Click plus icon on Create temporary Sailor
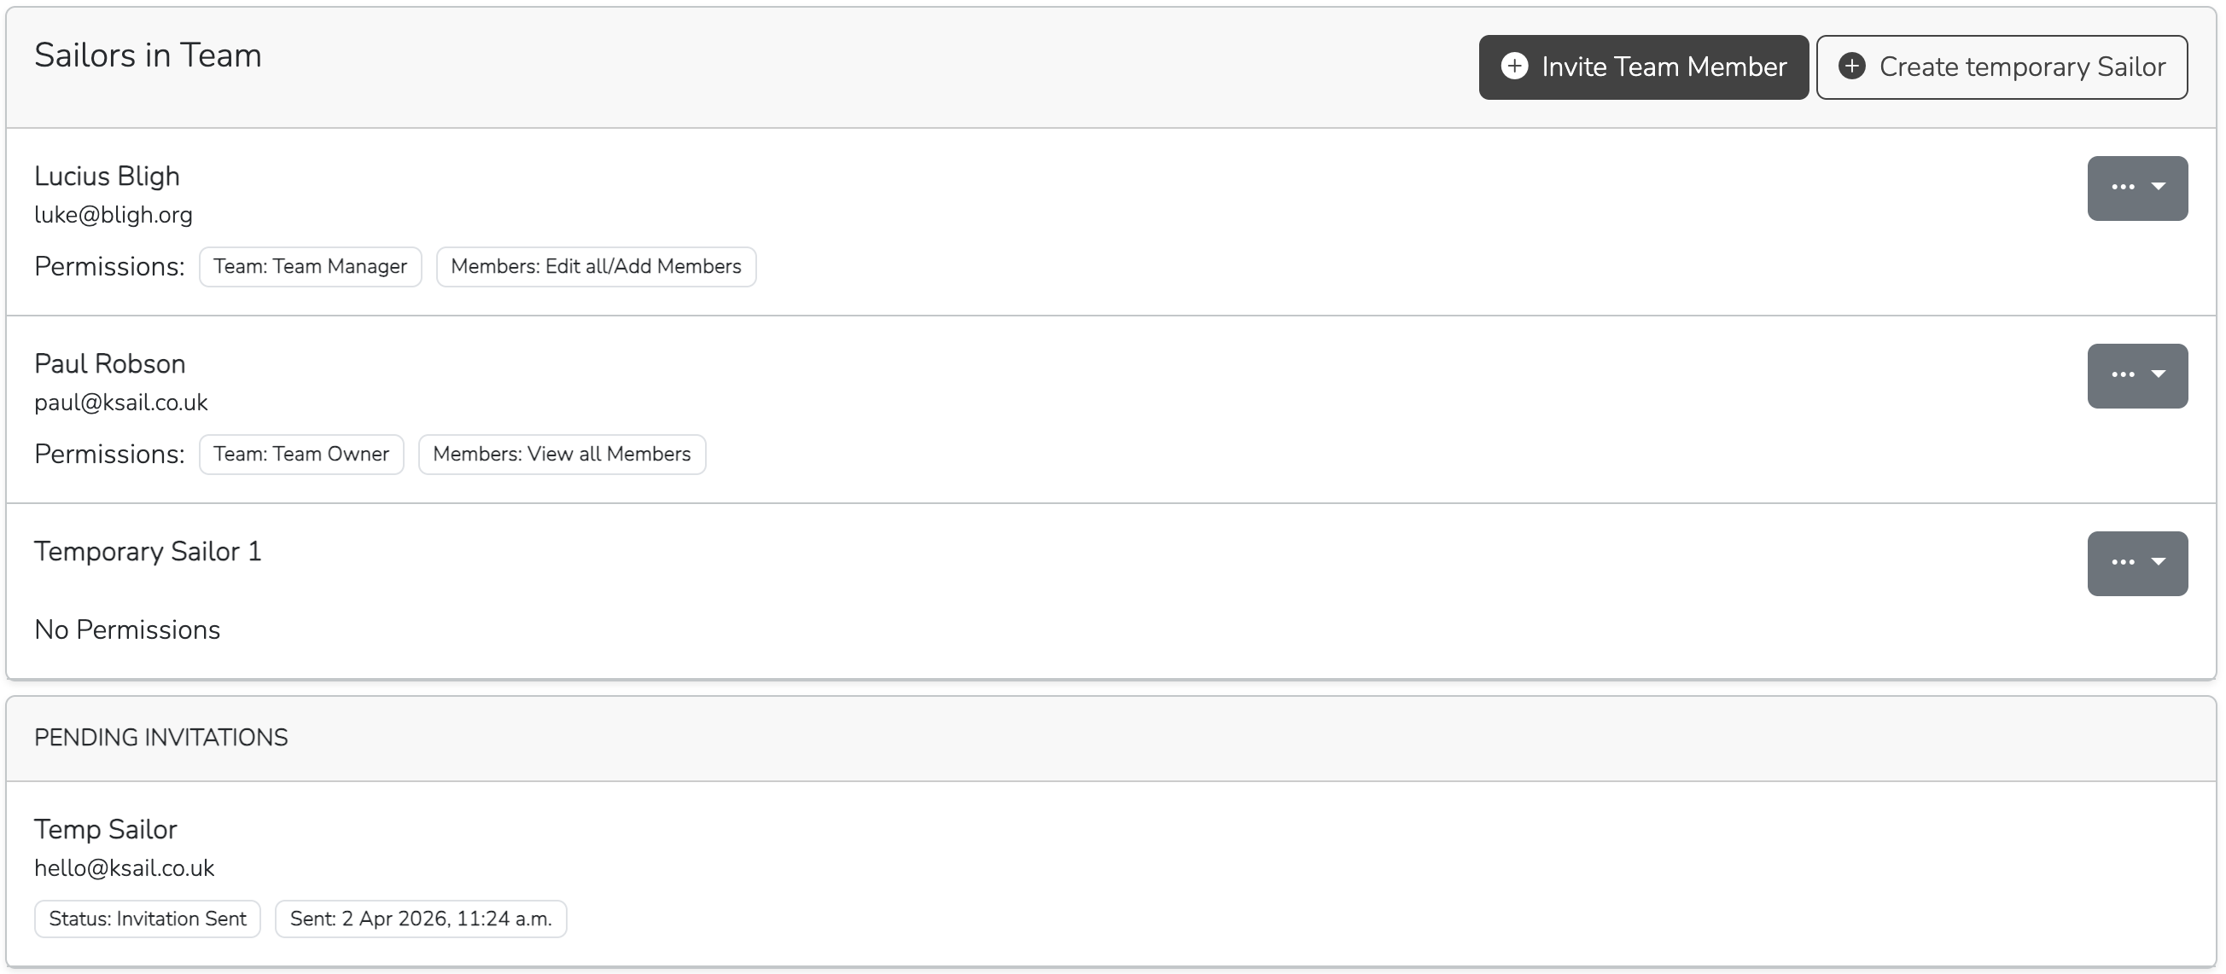 point(1851,67)
